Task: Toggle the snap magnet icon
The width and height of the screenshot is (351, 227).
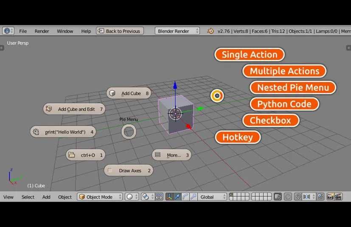Action: click(298, 197)
